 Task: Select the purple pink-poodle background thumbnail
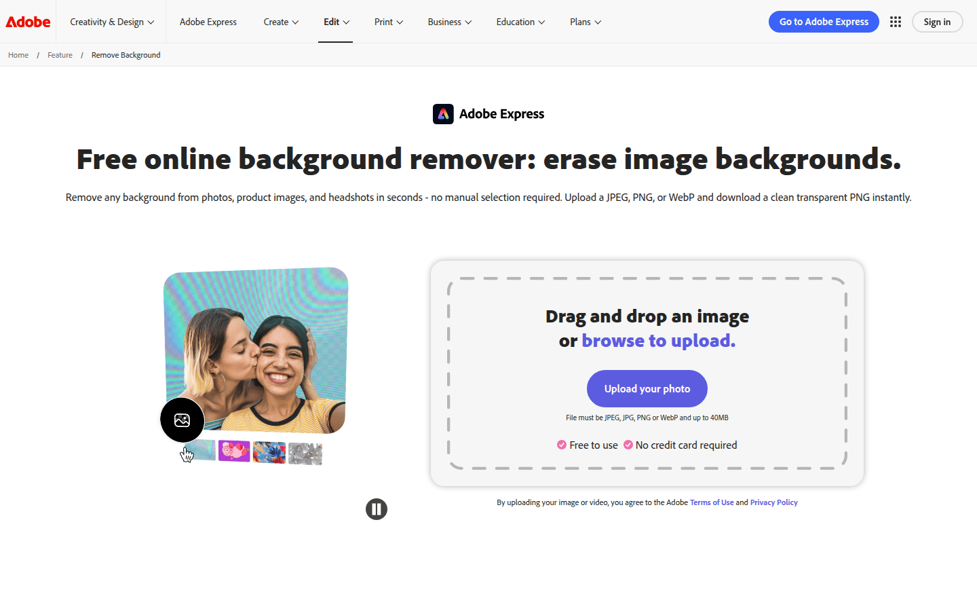(x=234, y=451)
